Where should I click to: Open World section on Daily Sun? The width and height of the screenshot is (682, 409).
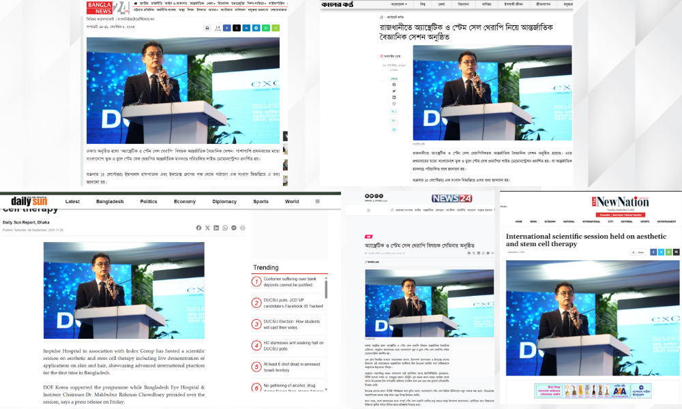coord(292,202)
